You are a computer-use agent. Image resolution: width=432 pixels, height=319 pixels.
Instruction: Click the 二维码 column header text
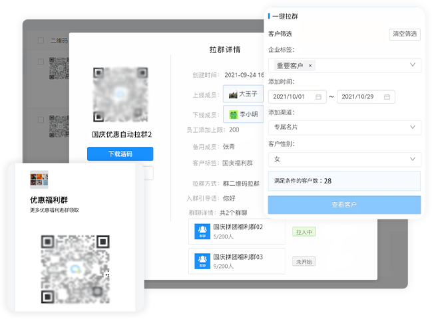point(59,41)
